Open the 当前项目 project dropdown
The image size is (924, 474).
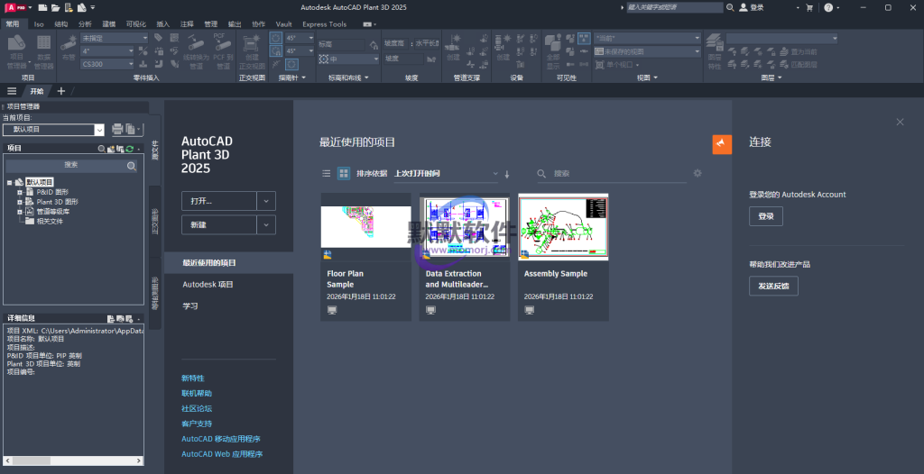point(99,130)
